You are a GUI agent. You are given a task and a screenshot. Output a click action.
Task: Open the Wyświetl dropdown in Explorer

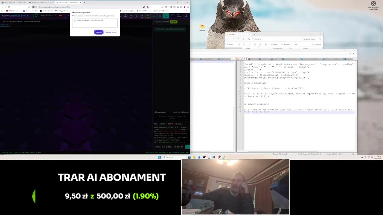[286, 44]
